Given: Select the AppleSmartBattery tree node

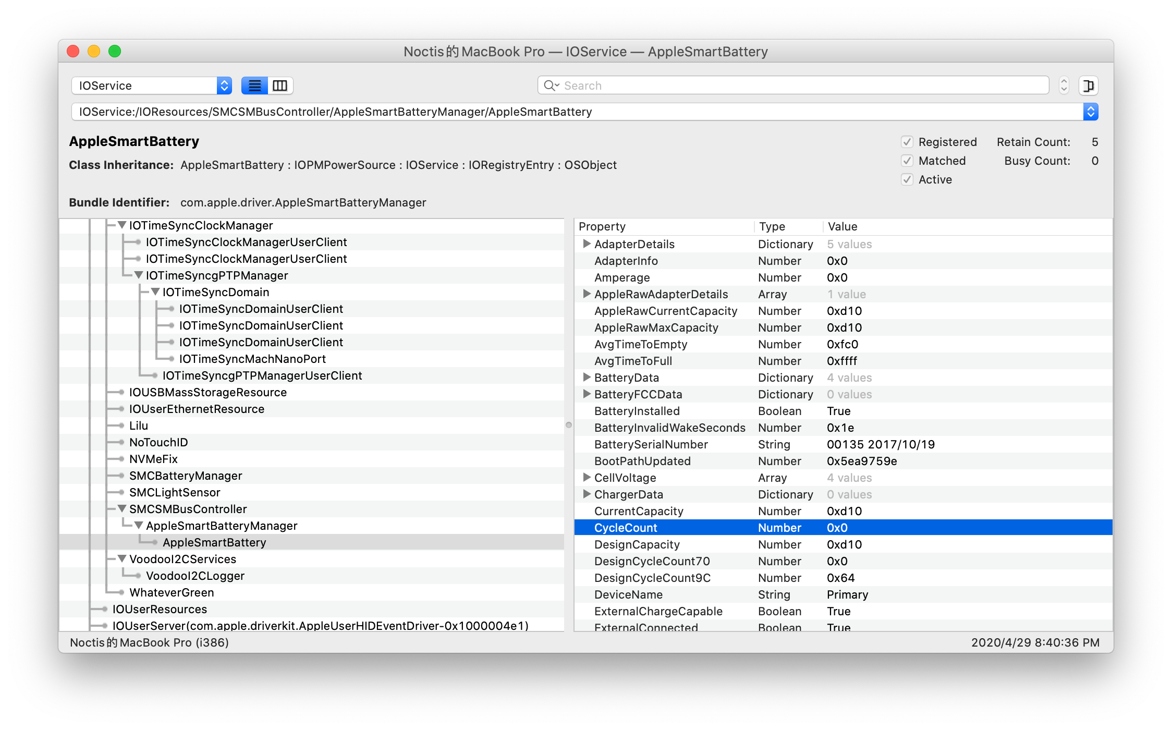Looking at the screenshot, I should [x=215, y=542].
